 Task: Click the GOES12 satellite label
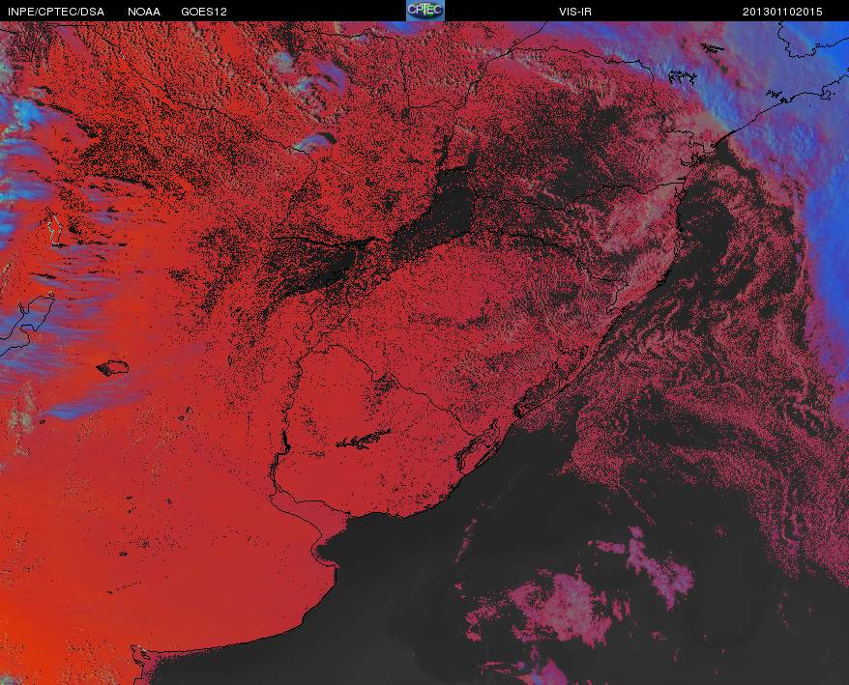(x=204, y=12)
